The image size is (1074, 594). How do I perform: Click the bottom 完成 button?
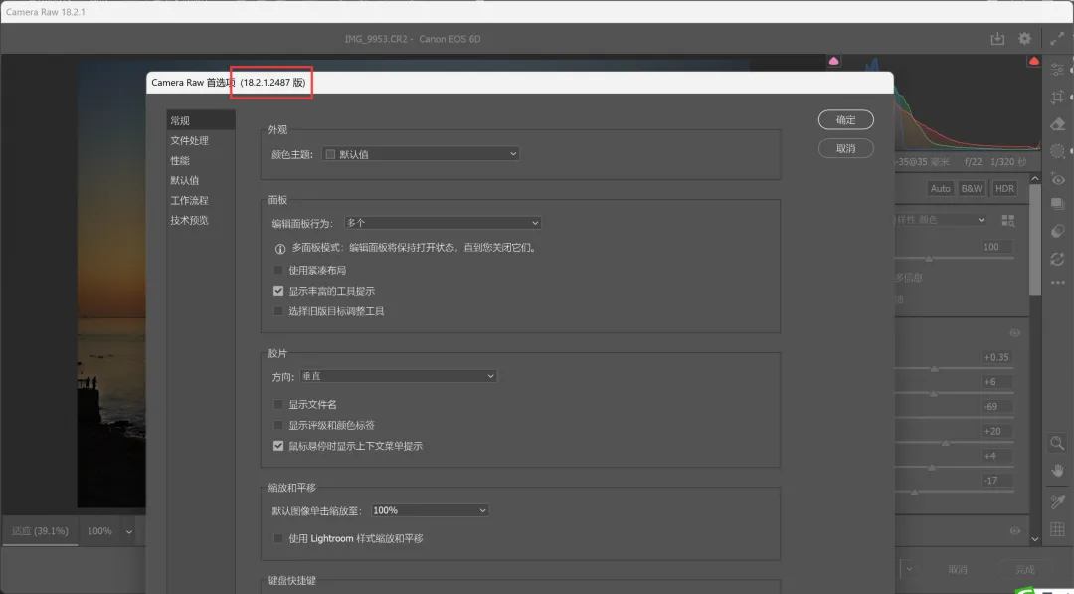click(1024, 569)
